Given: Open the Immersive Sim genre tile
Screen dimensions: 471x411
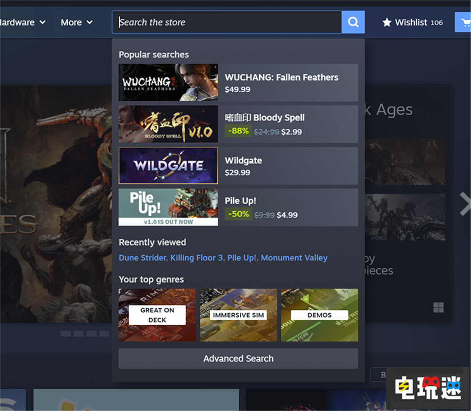Looking at the screenshot, I should [238, 314].
